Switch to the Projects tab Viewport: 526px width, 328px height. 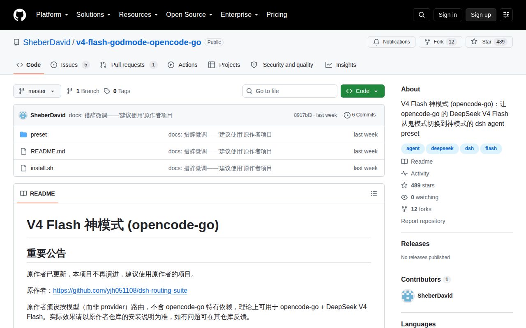click(224, 65)
